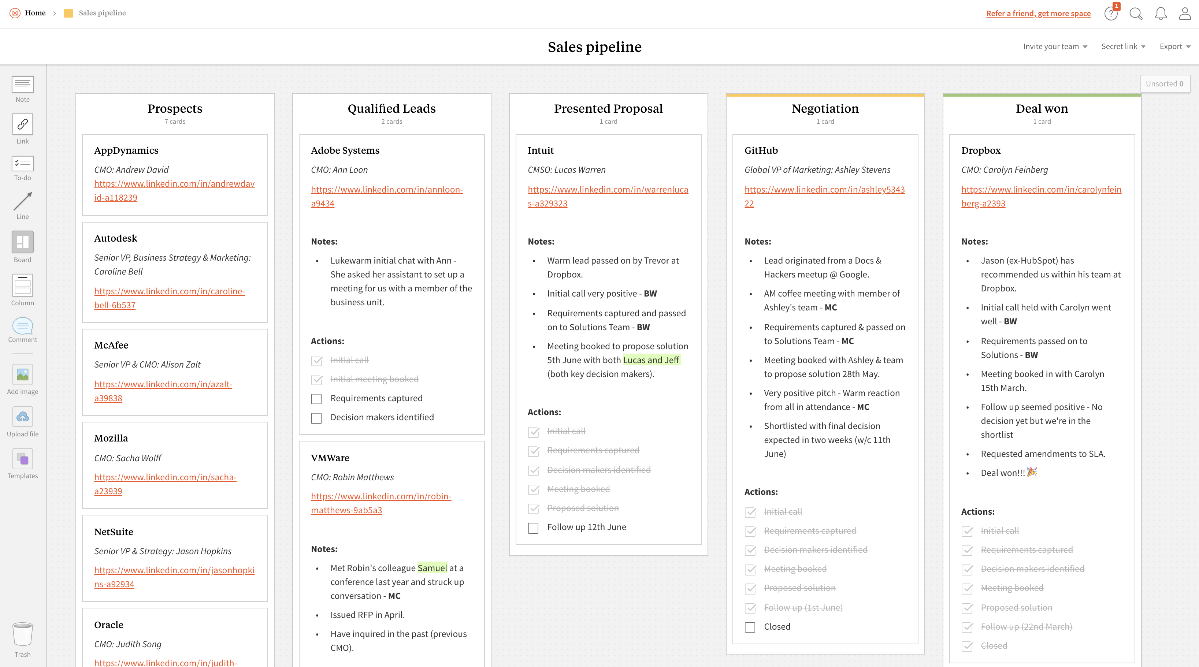Select the VMWare card title

coord(330,458)
